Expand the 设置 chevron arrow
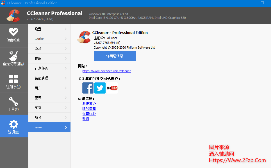This screenshot has width=271, height=168. [65, 29]
